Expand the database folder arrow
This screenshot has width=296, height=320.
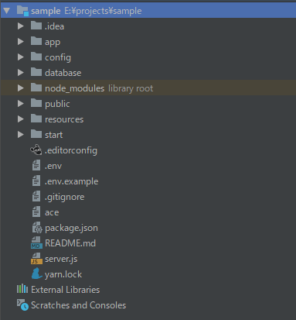21,73
